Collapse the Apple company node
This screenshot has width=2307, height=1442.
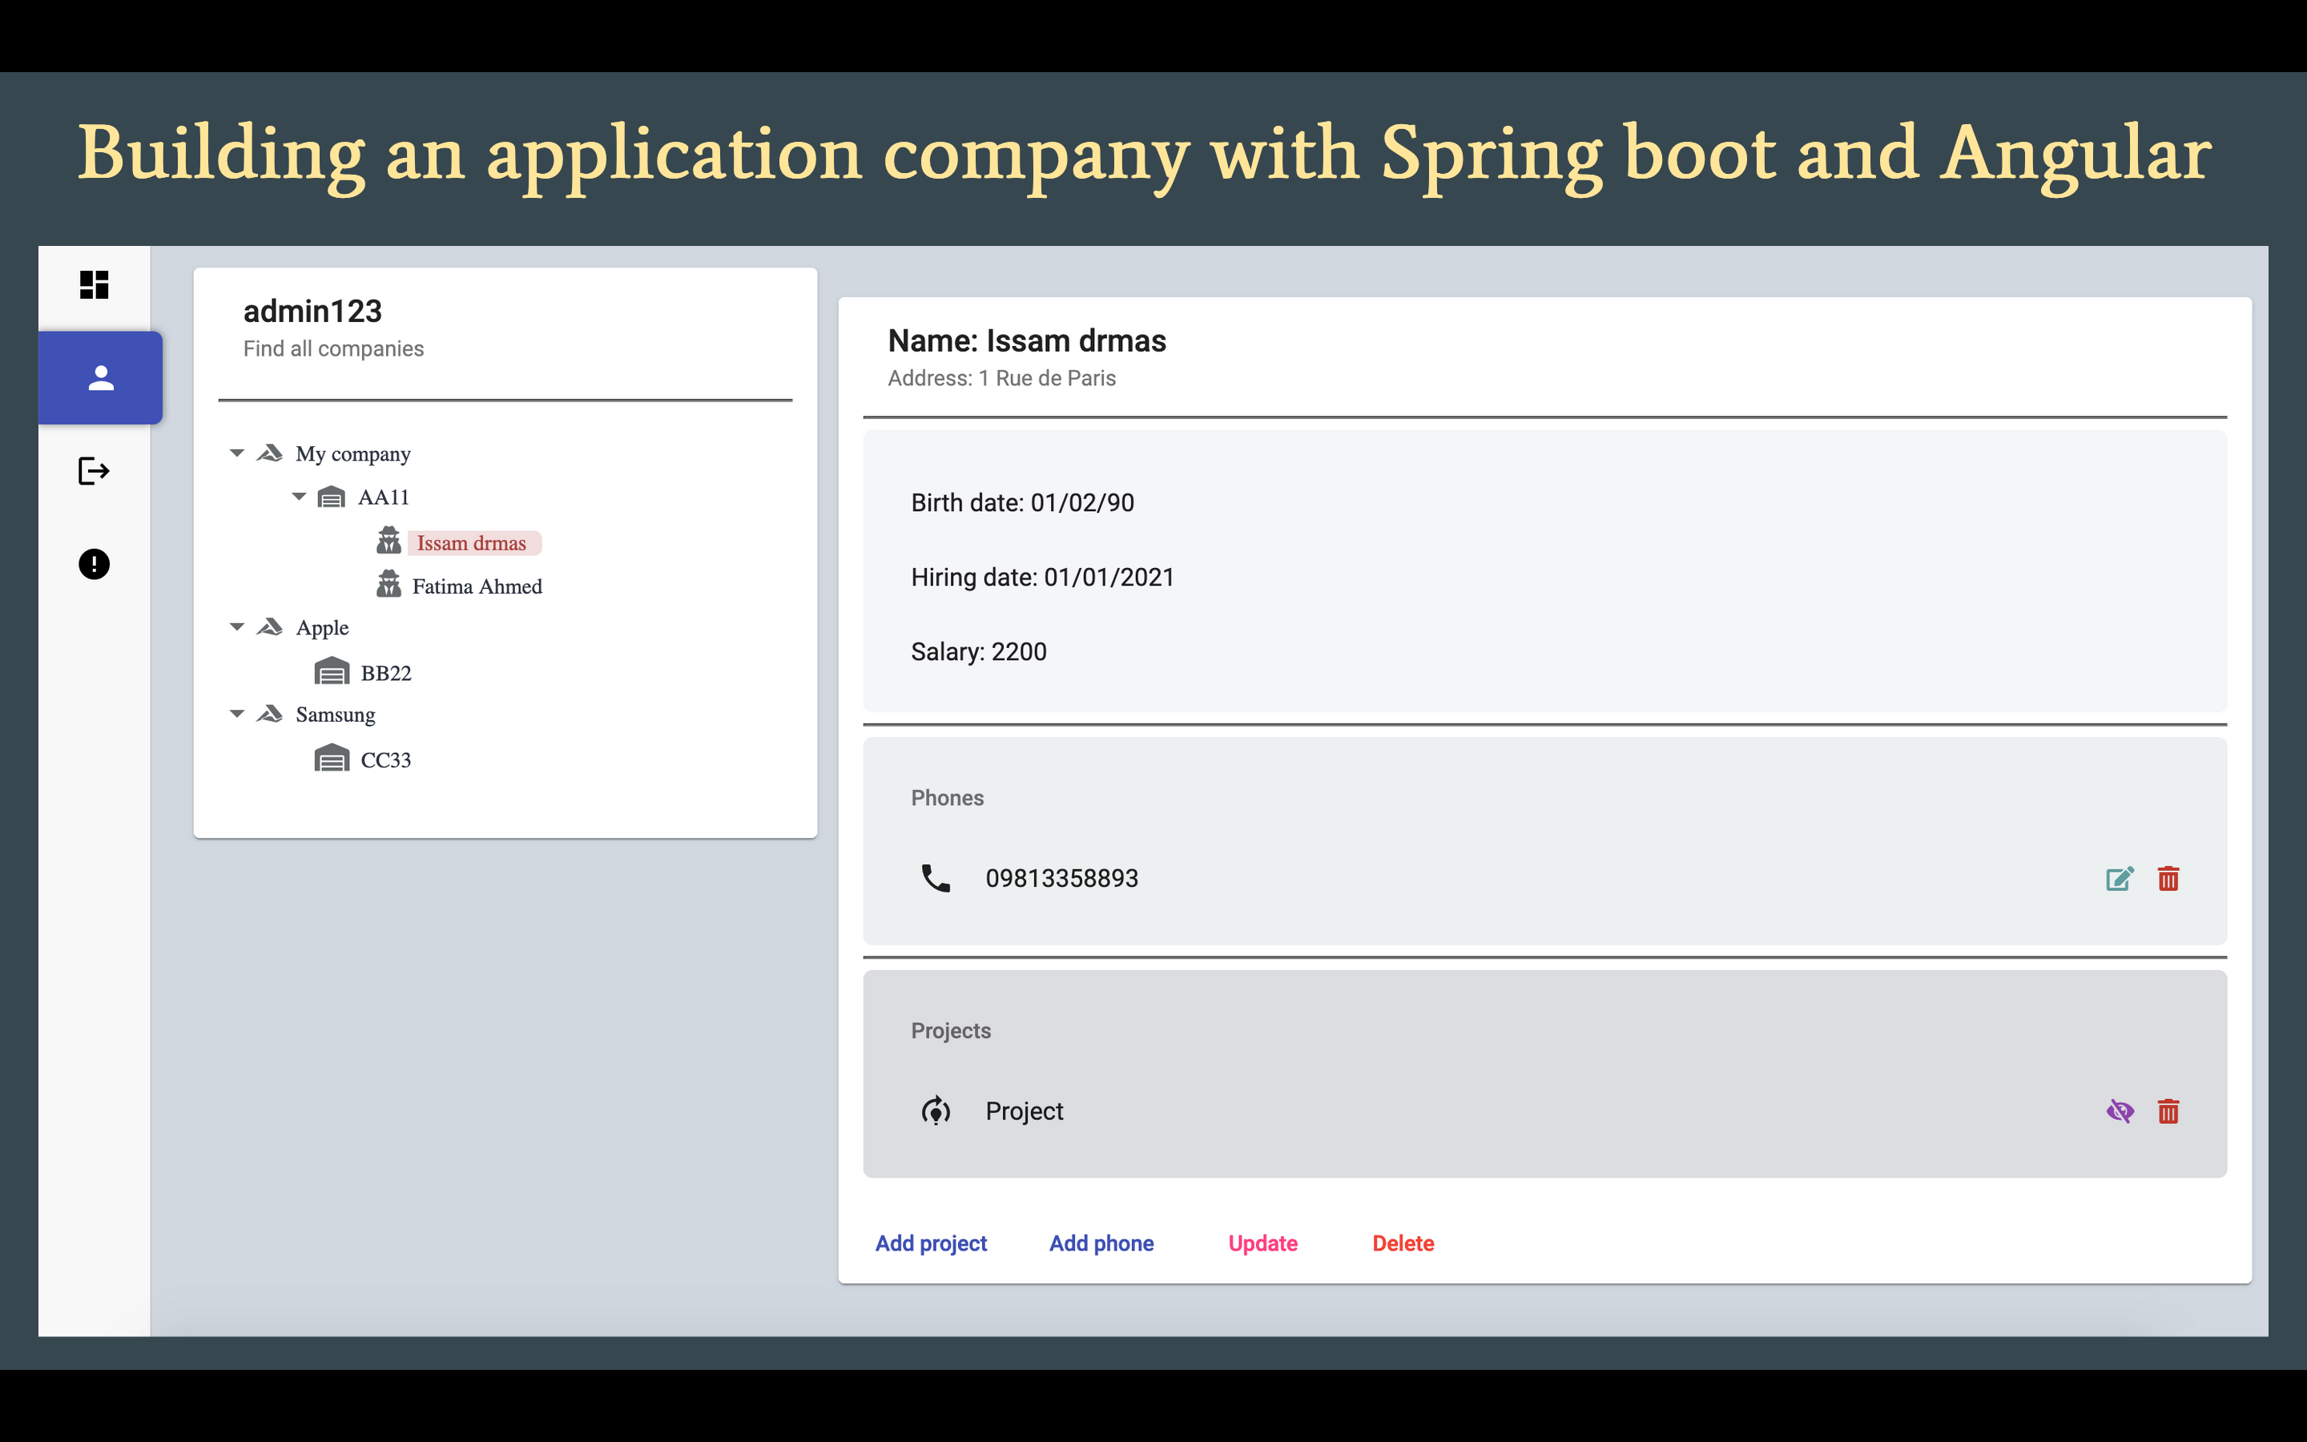coord(237,626)
